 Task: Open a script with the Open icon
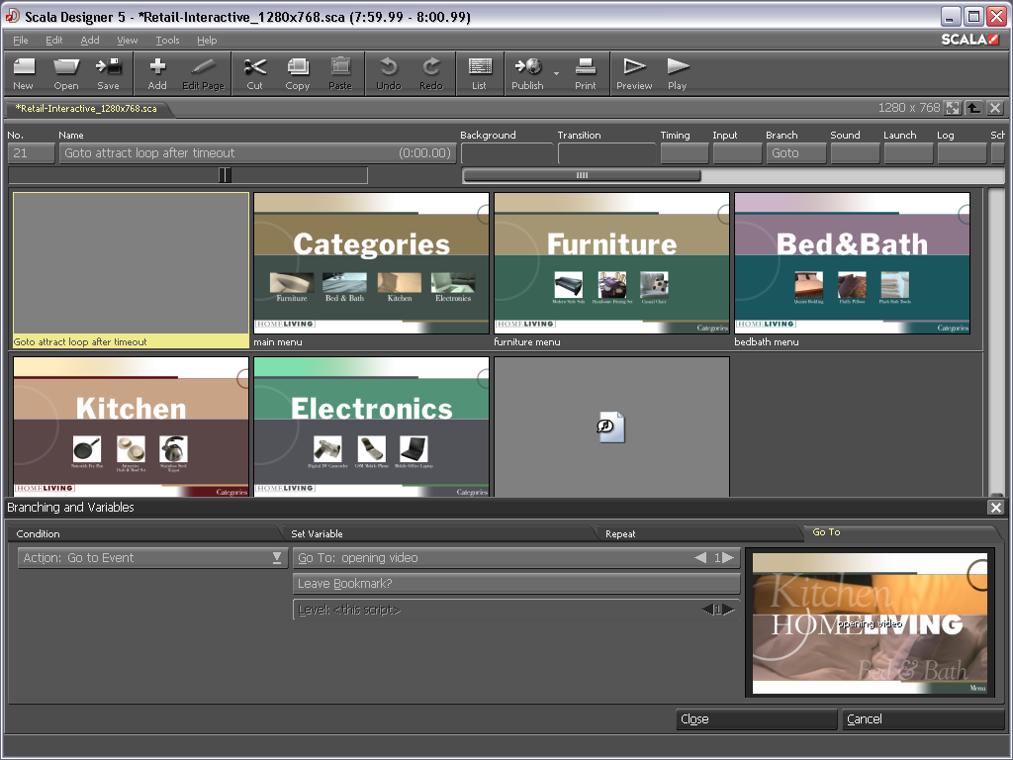(66, 73)
